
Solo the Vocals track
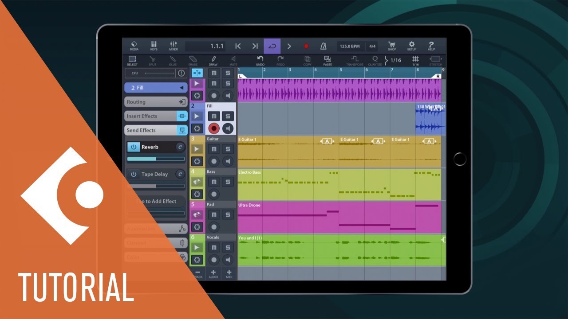[x=228, y=247]
